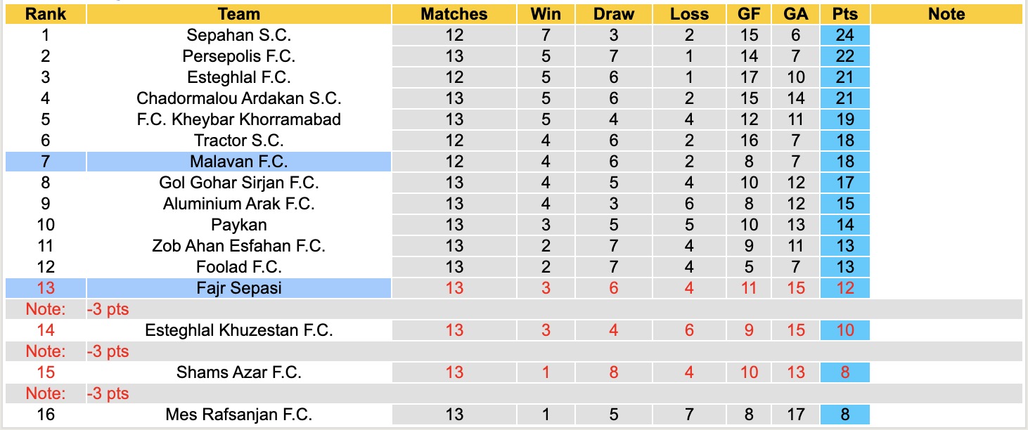Click the Win column header
This screenshot has height=430, width=1028.
click(546, 14)
